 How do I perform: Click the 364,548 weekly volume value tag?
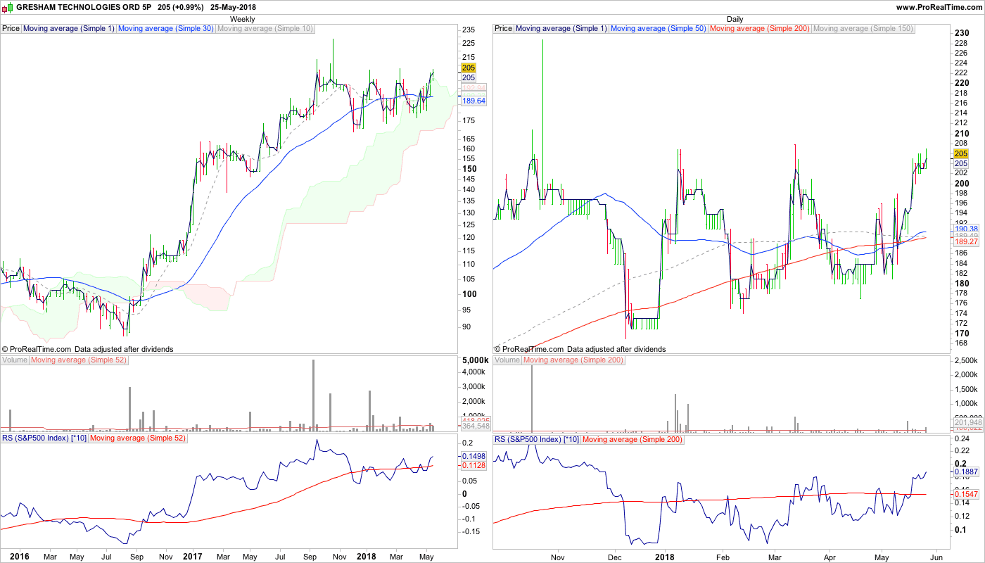tap(475, 426)
